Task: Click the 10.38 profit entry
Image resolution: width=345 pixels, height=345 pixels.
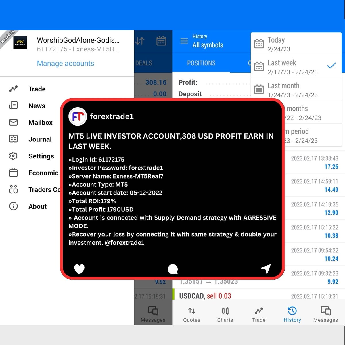Action: (331, 236)
